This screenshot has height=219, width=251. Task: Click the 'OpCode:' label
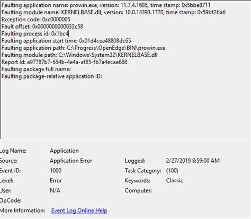[11, 200]
